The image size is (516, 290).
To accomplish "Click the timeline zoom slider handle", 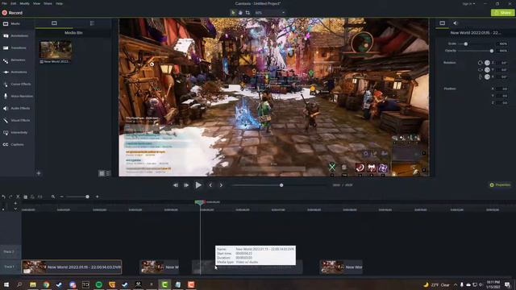I will coord(87,197).
